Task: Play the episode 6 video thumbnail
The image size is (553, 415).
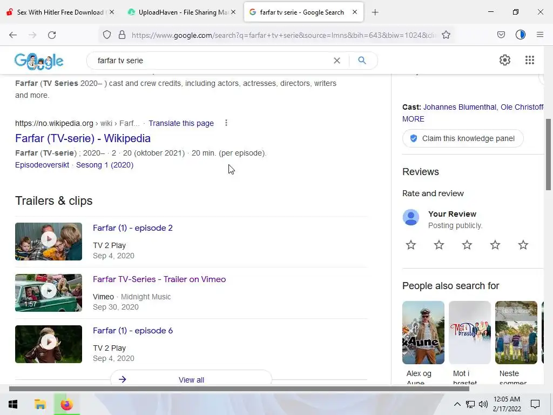Action: [x=49, y=344]
